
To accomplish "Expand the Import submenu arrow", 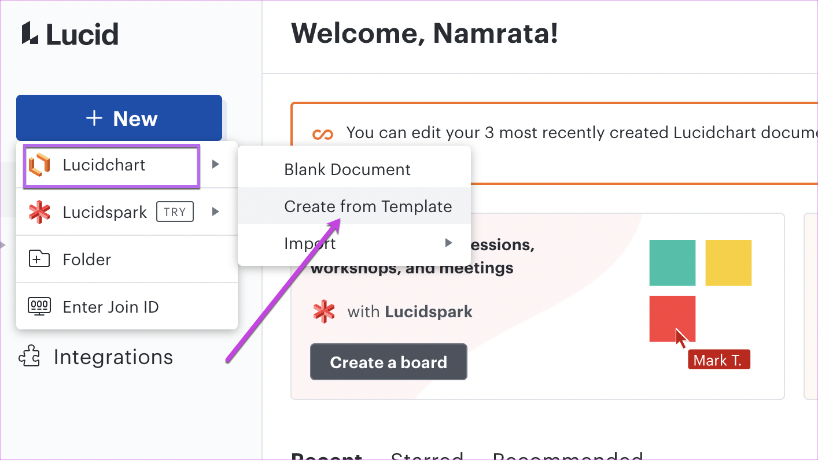I will (x=448, y=243).
